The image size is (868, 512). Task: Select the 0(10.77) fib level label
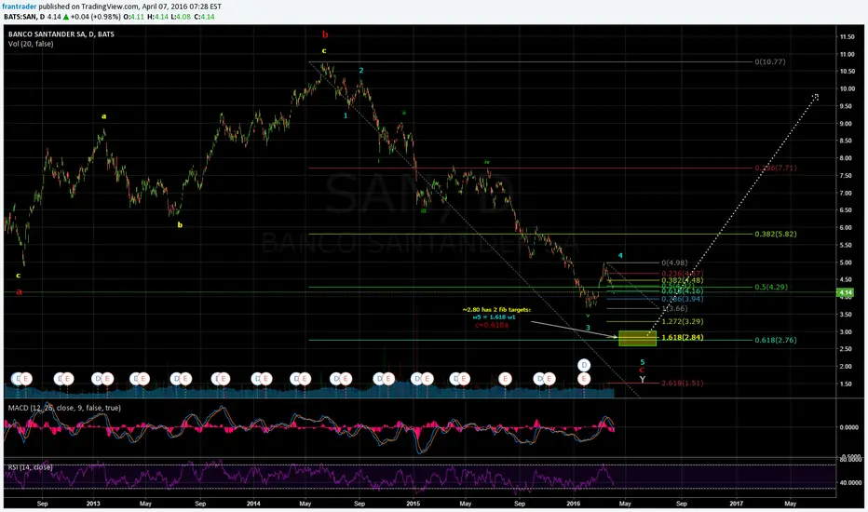[770, 62]
